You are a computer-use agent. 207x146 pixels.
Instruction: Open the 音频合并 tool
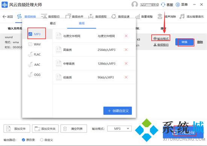click(74, 17)
